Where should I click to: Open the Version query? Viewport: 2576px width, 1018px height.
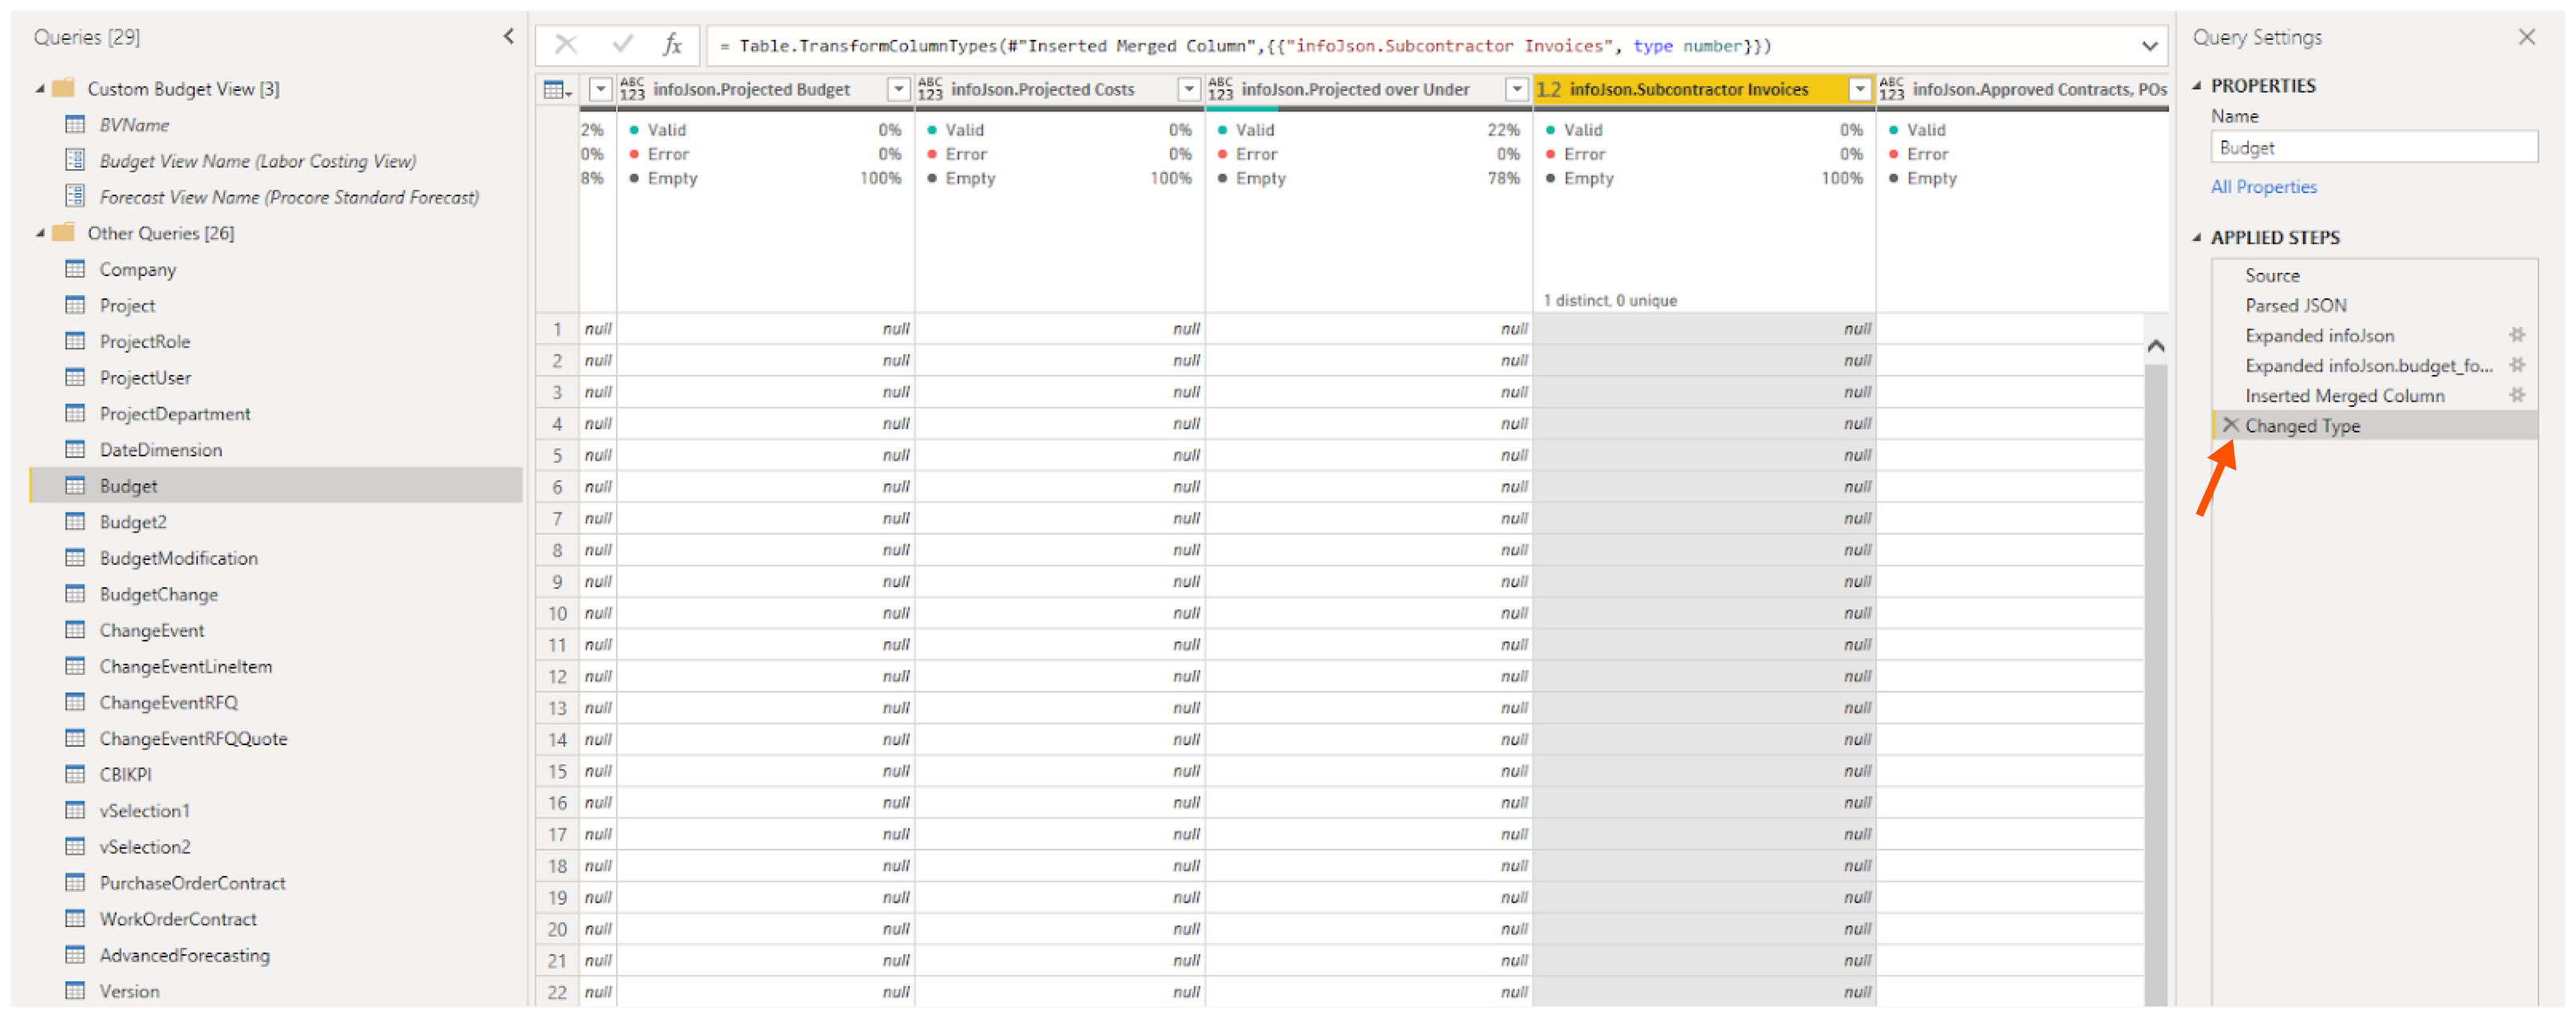click(129, 991)
